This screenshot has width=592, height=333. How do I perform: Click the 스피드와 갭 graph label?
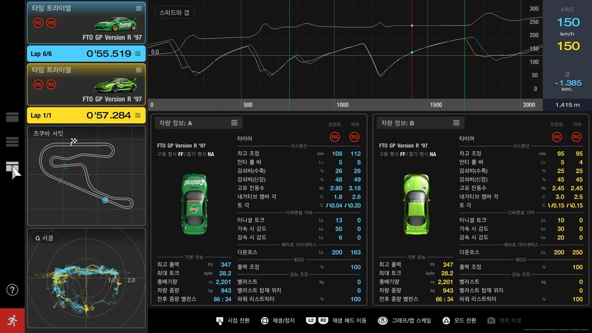[173, 12]
